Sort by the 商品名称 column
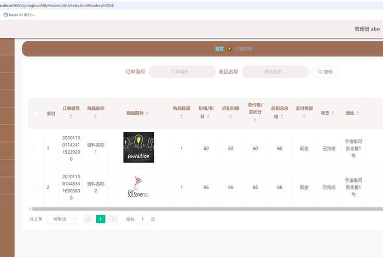 96,116
